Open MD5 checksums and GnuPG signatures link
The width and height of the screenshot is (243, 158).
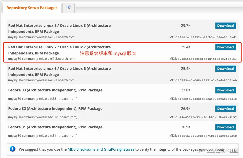pos(101,149)
